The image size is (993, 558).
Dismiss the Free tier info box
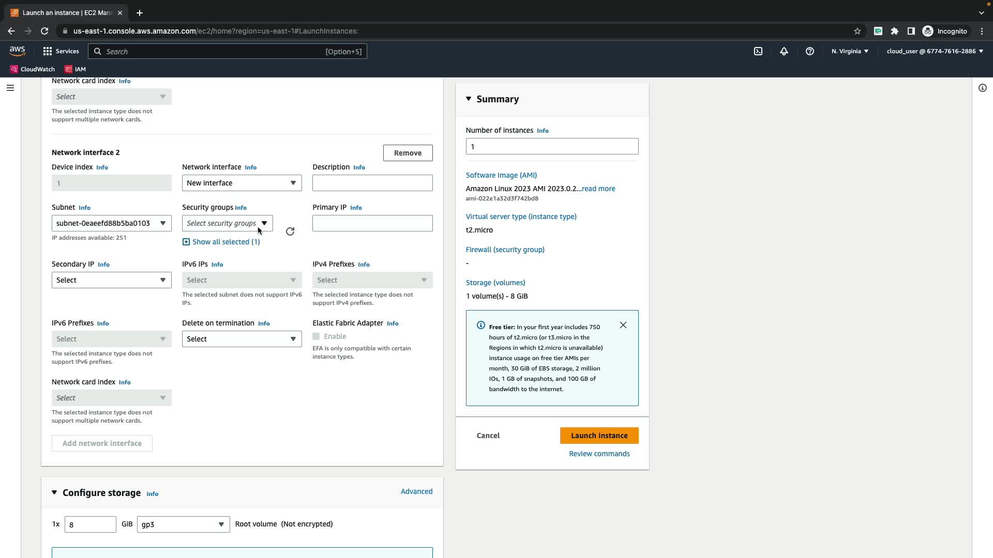pos(623,325)
